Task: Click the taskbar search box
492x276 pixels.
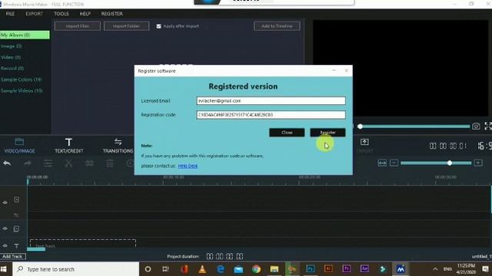Action: tap(75, 269)
